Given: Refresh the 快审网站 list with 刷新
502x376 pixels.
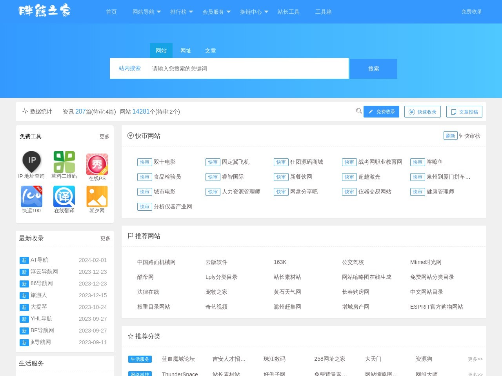Looking at the screenshot, I should pyautogui.click(x=450, y=136).
